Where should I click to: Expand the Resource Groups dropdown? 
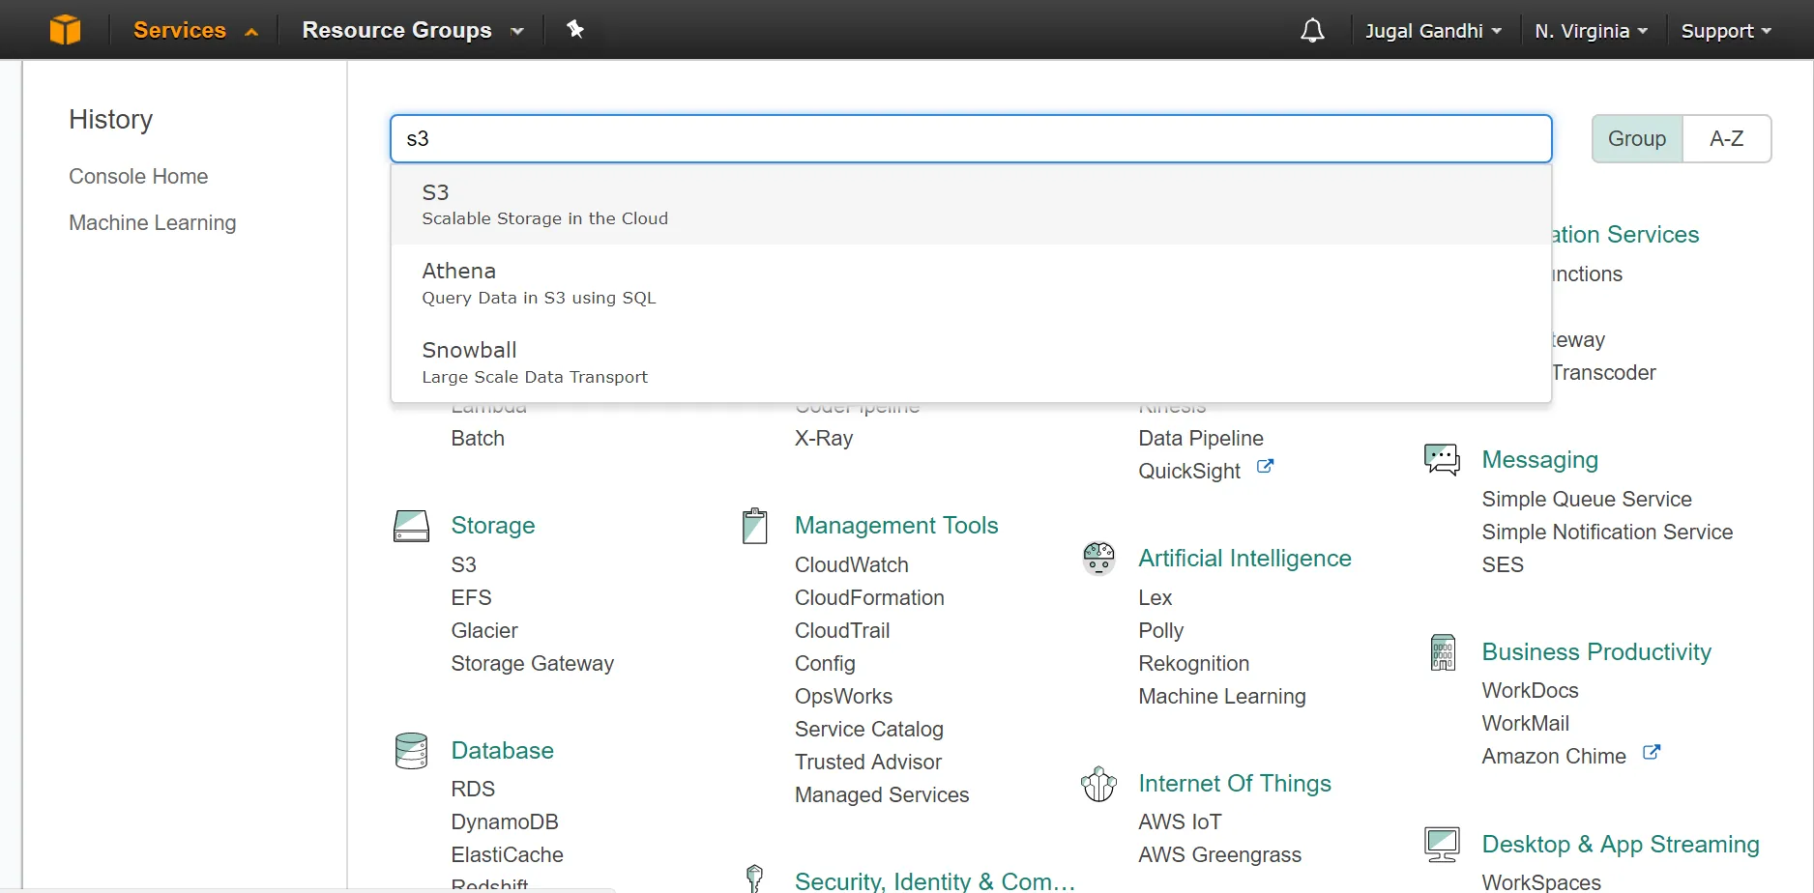pos(413,30)
